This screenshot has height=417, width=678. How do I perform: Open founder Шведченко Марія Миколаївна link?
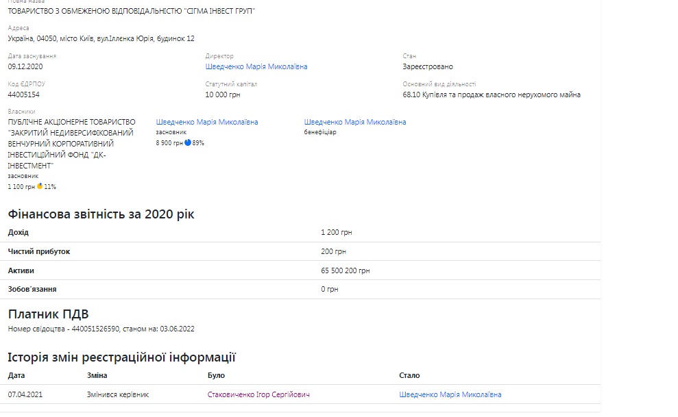207,123
